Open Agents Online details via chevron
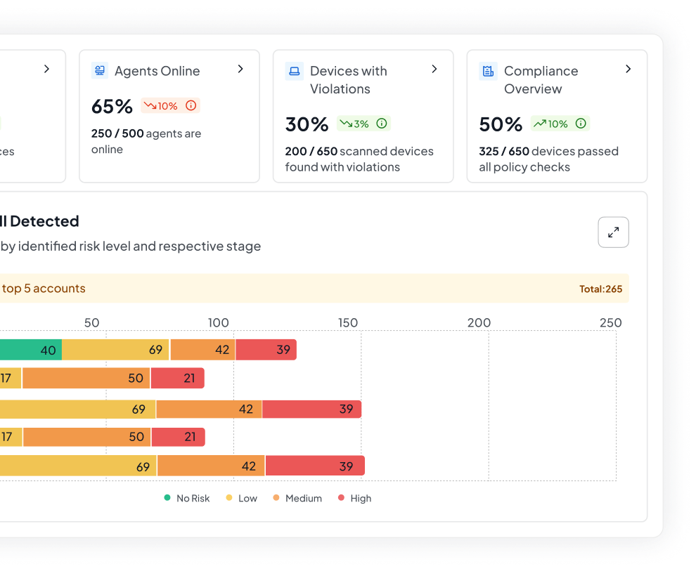 click(240, 69)
